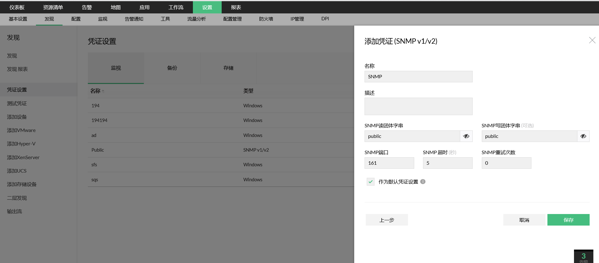Switch to the 工具 sub-tab

point(165,19)
